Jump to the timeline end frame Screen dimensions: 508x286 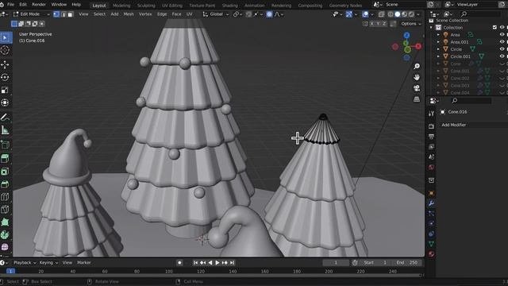[233, 263]
